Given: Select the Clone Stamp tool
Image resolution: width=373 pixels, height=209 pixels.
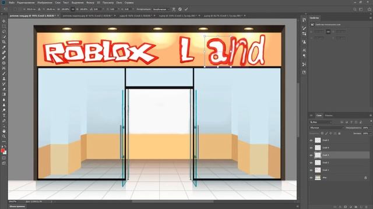Looking at the screenshot, I should coord(4,79).
